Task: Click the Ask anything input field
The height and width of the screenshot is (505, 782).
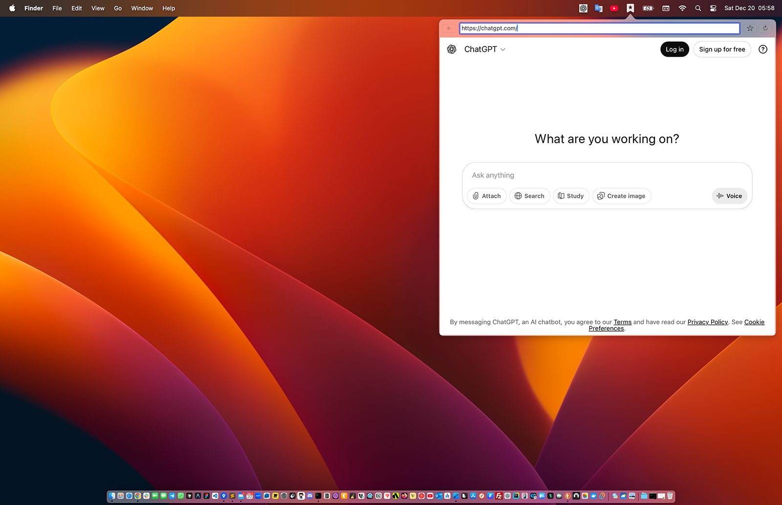Action: coord(606,175)
